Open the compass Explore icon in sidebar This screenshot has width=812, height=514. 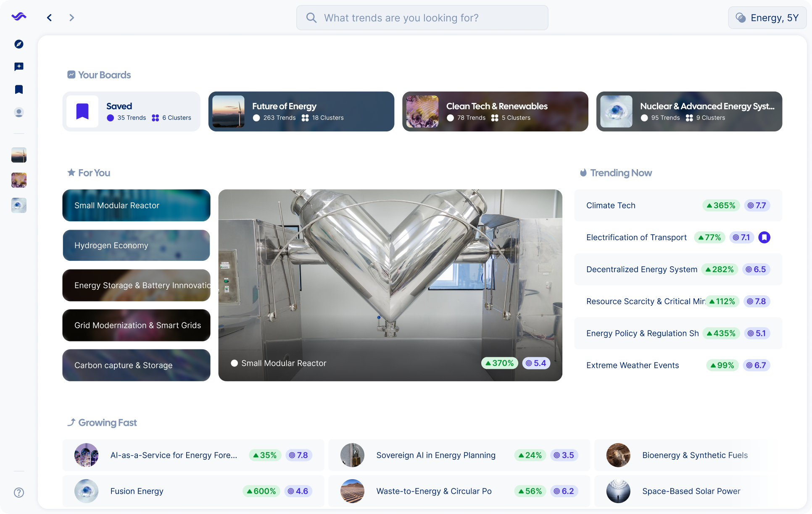coord(19,44)
